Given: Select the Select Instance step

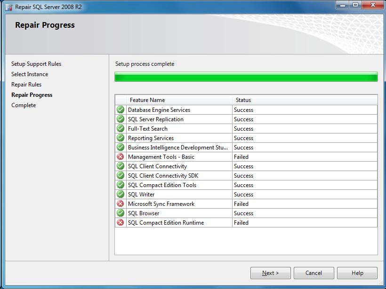Looking at the screenshot, I should (30, 74).
